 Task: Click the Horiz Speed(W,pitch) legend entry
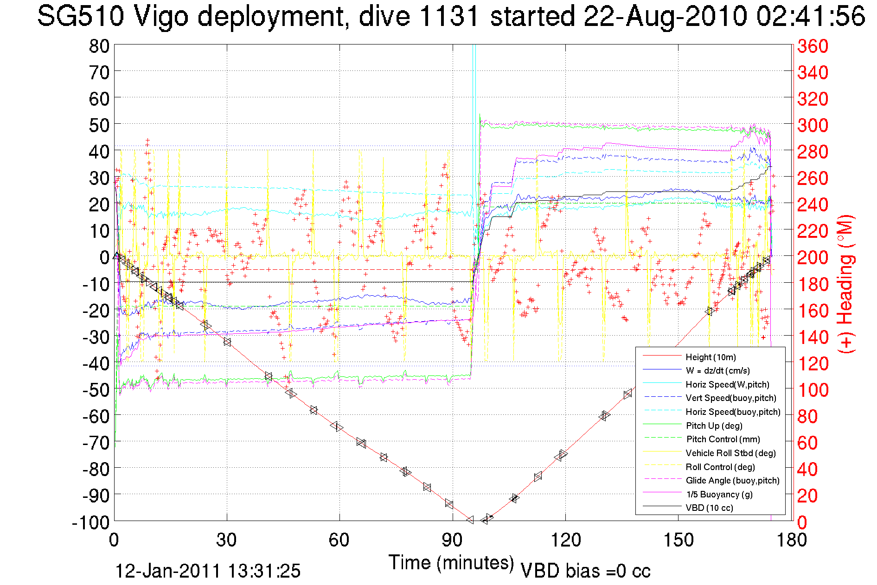click(727, 384)
